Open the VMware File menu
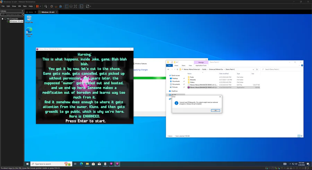The height and width of the screenshot is (170, 312). (3, 6)
